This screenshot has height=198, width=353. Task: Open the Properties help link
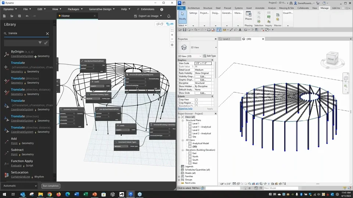pos(185,109)
